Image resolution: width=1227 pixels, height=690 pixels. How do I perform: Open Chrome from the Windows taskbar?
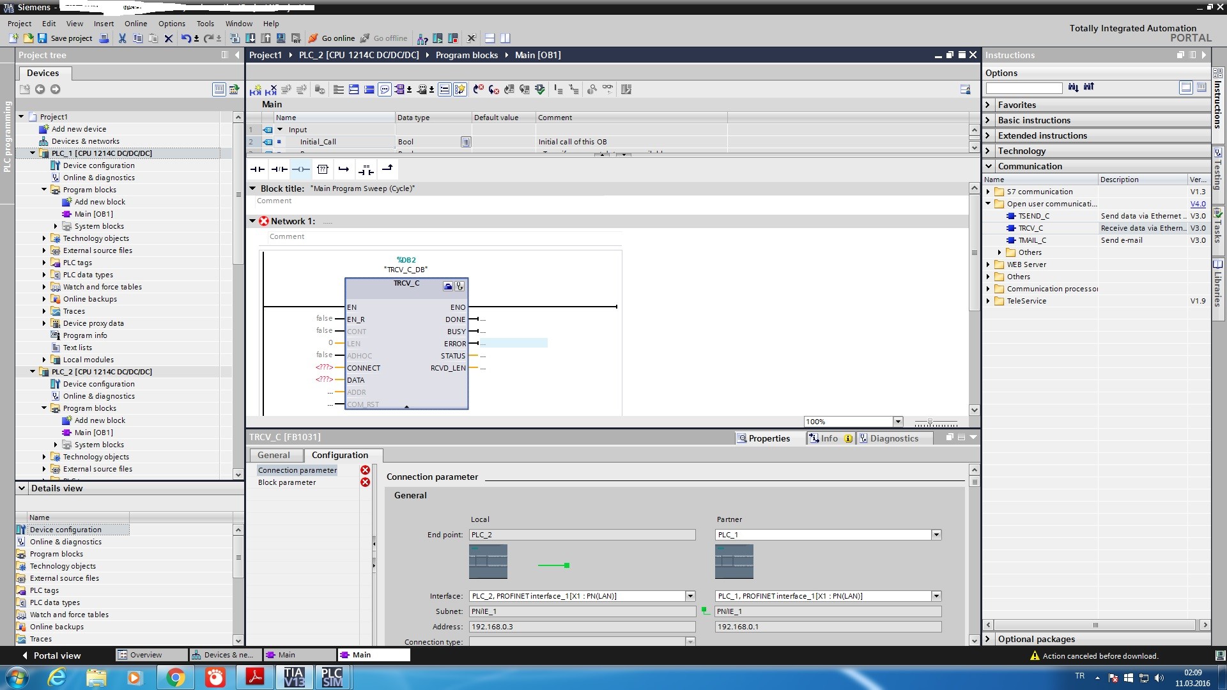[176, 677]
